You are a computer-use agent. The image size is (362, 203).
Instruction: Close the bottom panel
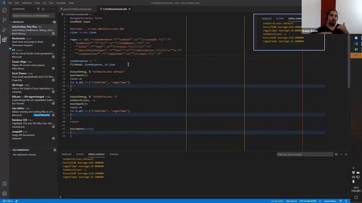click(x=346, y=155)
